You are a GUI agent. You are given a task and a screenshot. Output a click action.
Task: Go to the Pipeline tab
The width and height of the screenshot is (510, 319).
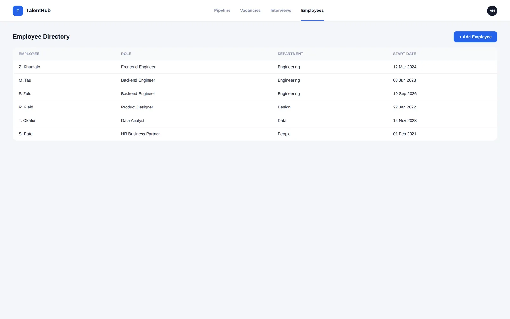click(222, 11)
